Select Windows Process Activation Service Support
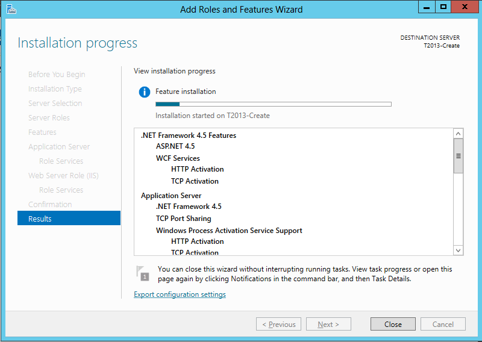Screen dimensions: 482x342 229,231
